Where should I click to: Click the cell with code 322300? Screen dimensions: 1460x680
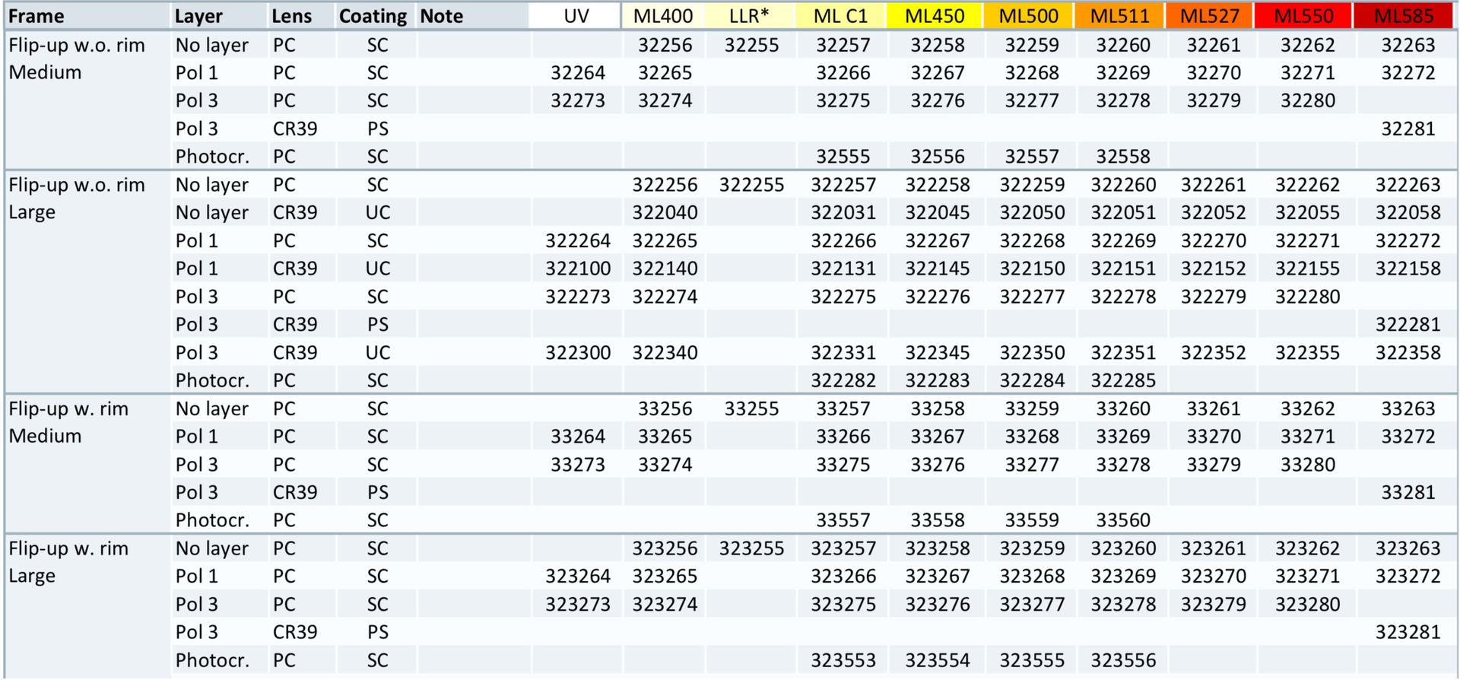(577, 353)
